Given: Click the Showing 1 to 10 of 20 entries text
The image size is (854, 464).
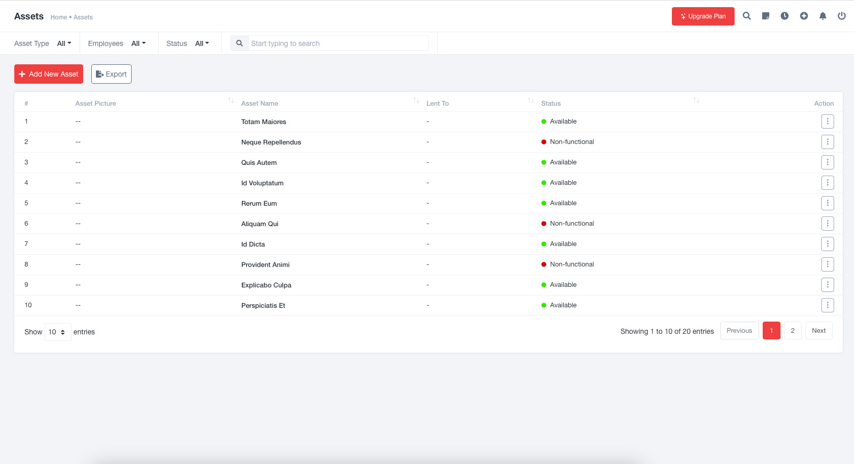Looking at the screenshot, I should tap(667, 331).
